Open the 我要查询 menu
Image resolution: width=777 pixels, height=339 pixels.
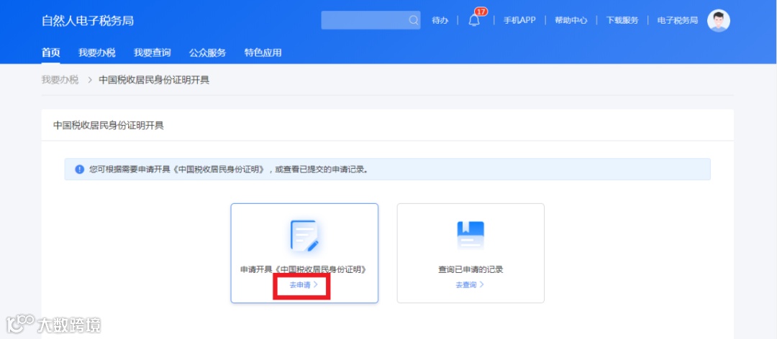[152, 52]
